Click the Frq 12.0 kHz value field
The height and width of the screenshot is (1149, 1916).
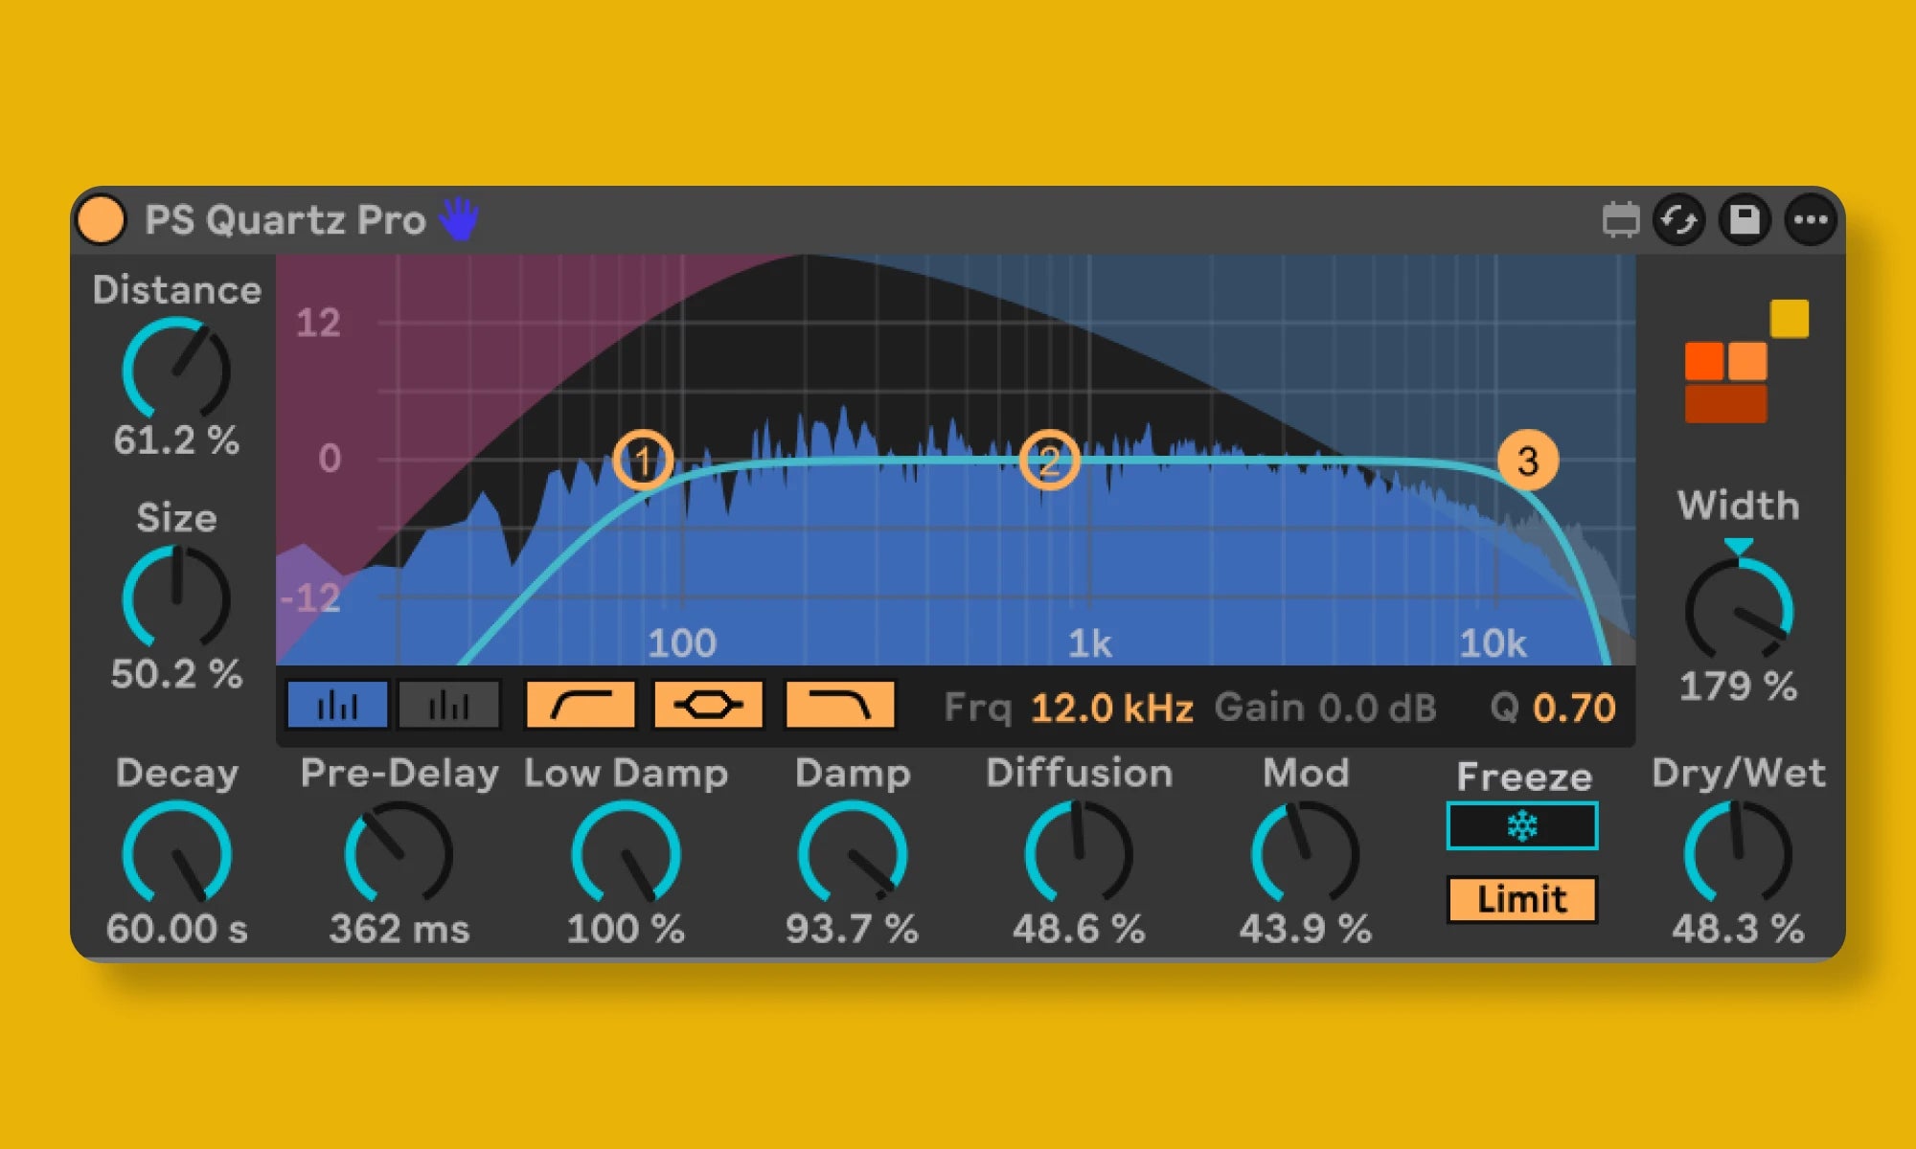tap(1111, 709)
